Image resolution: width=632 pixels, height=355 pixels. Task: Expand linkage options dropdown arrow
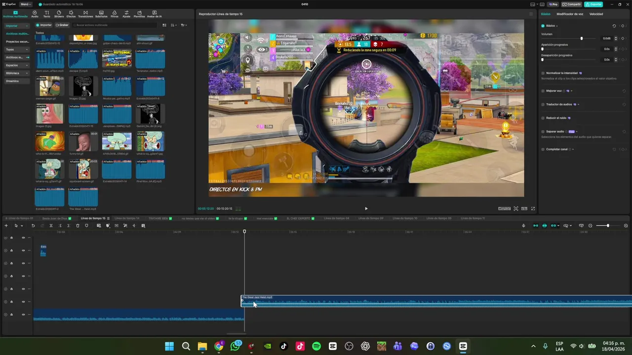[x=558, y=226]
